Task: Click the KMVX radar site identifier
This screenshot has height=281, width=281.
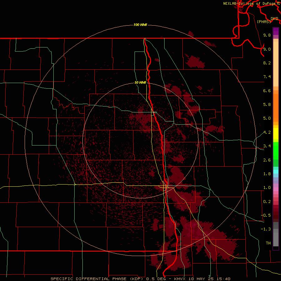Action: (x=180, y=279)
